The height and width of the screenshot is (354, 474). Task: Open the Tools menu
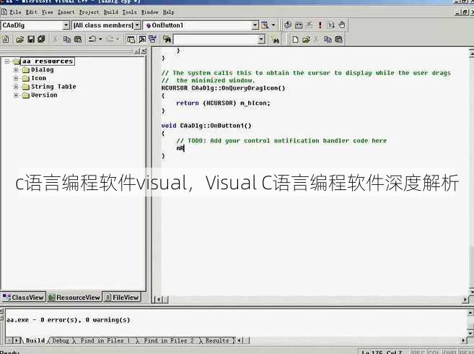point(130,12)
